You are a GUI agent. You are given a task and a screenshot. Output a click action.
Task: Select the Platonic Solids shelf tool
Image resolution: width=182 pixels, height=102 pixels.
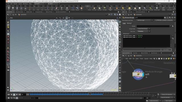(67, 8)
